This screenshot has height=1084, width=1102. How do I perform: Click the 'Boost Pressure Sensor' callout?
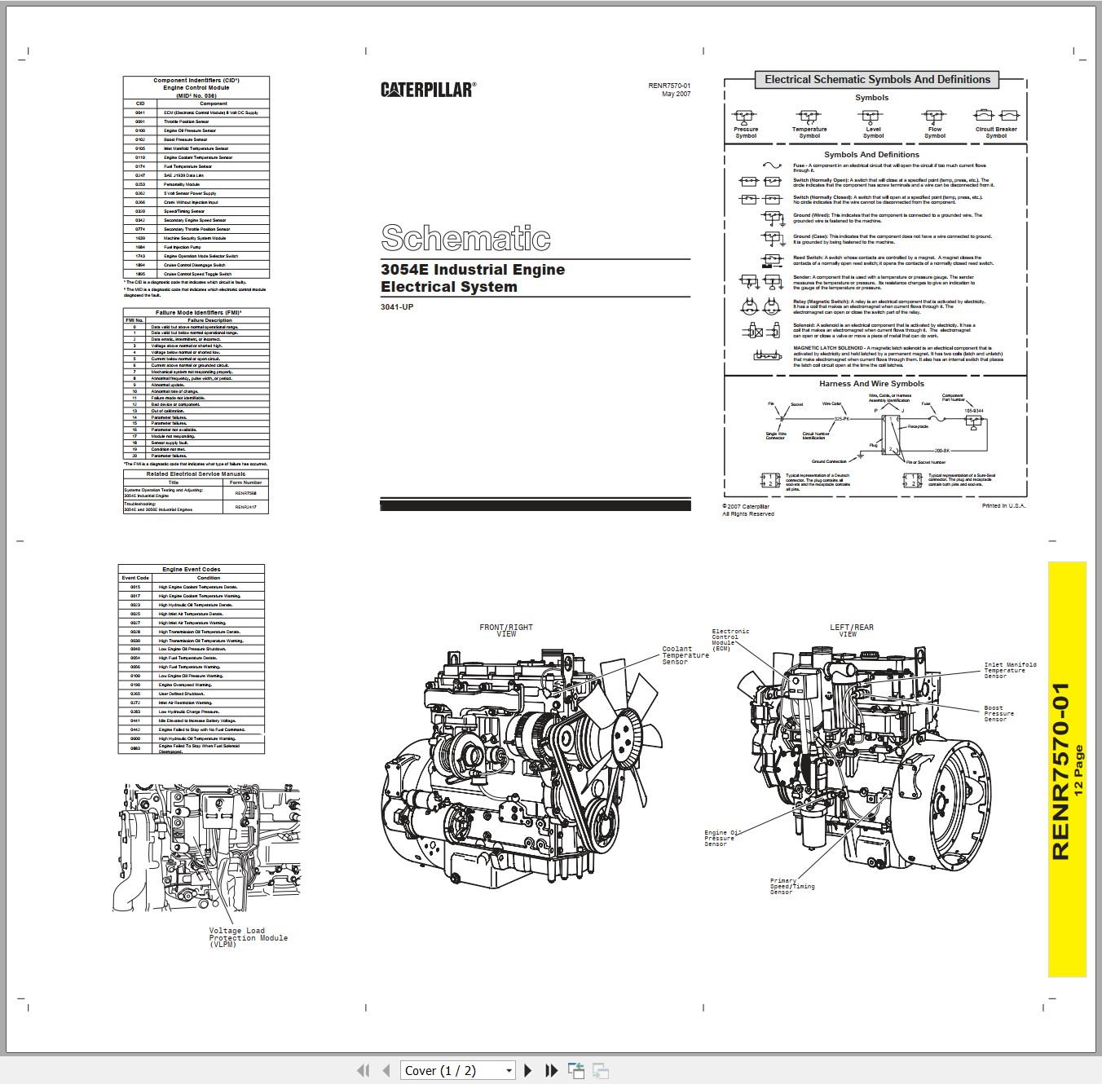tap(999, 714)
